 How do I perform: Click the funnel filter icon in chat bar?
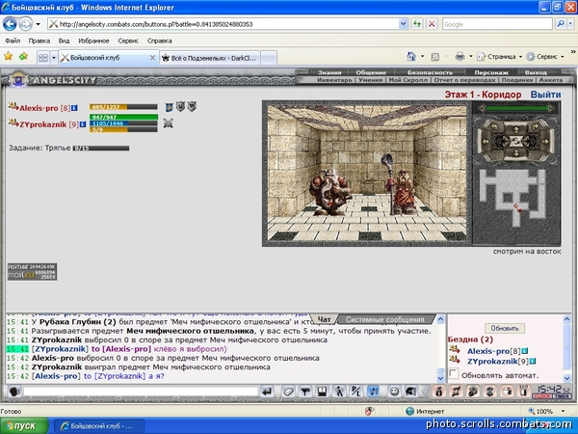coord(304,392)
